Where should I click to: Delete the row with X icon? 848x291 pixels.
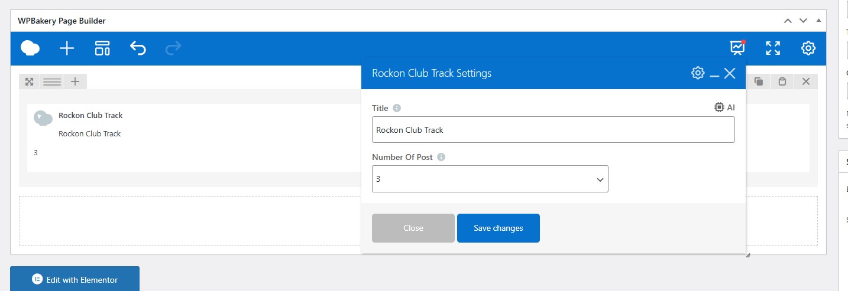point(806,81)
